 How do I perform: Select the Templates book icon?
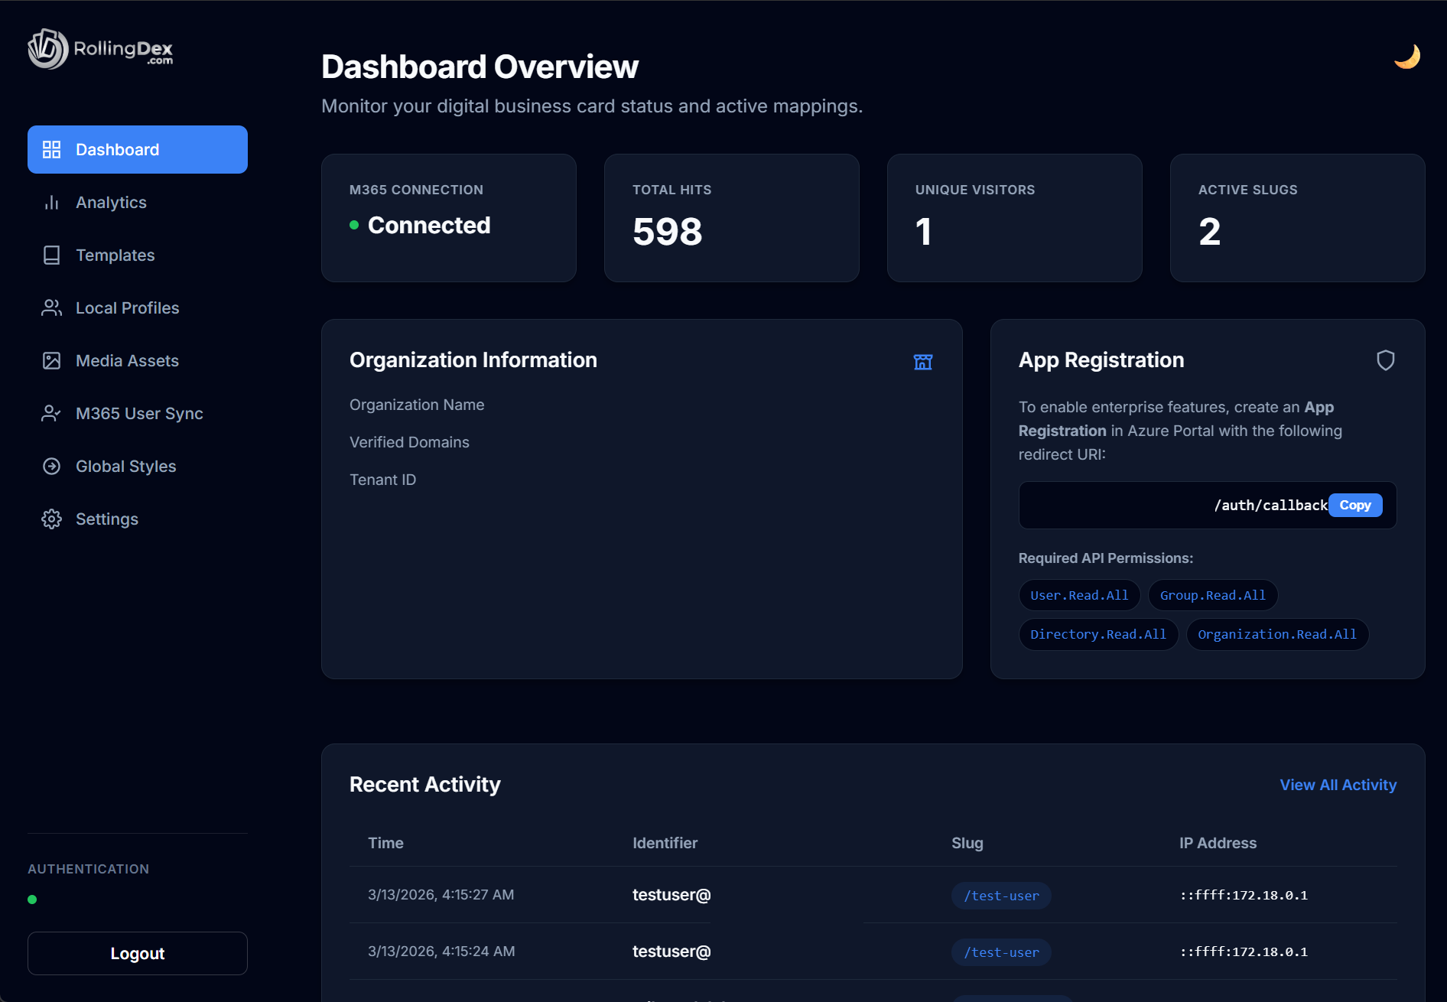pos(51,255)
